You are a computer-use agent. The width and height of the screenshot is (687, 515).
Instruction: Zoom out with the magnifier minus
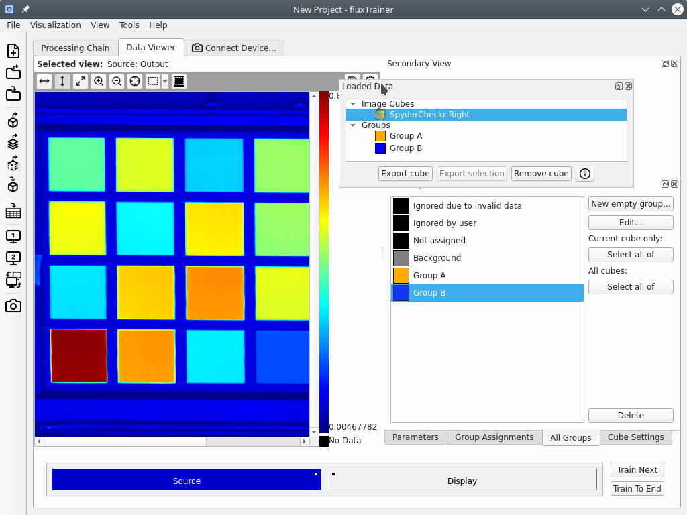point(117,81)
